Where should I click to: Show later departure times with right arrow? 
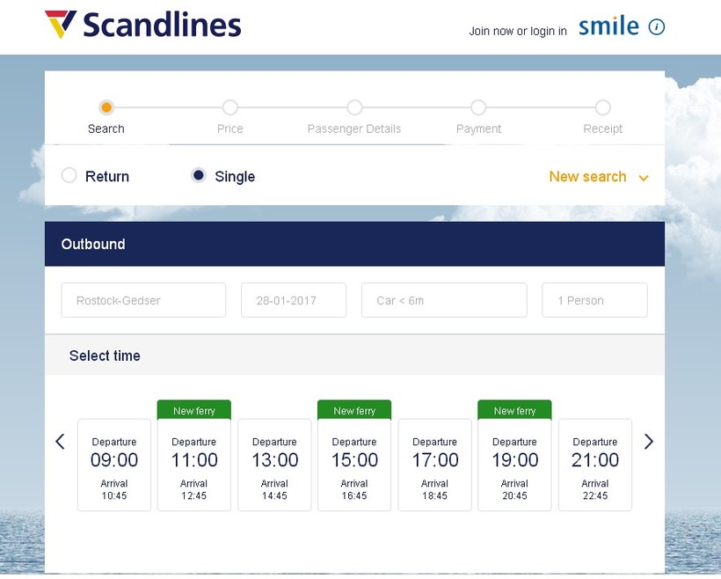pyautogui.click(x=649, y=442)
